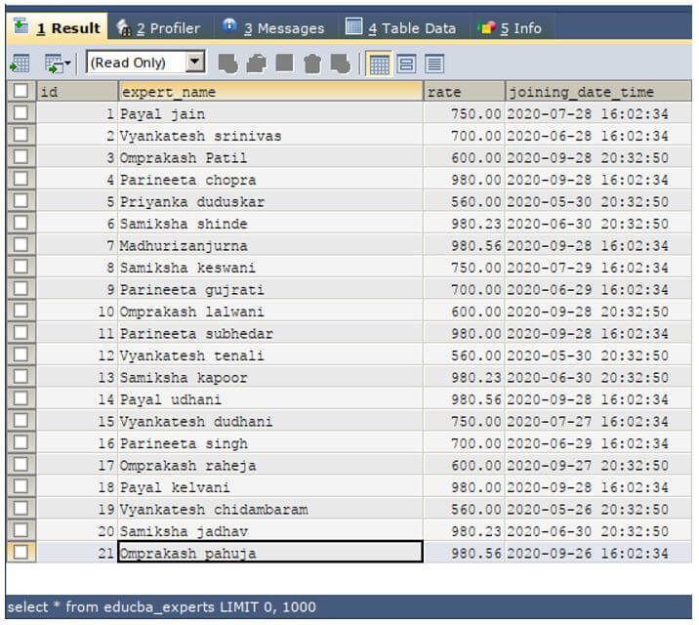Screen dimensions: 699x625
Task: Click the cancel changes icon
Action: click(x=341, y=63)
